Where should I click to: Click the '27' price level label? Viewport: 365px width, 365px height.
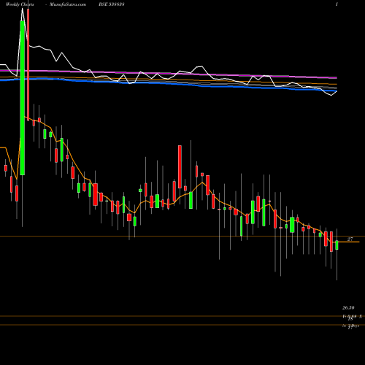tap(350, 239)
